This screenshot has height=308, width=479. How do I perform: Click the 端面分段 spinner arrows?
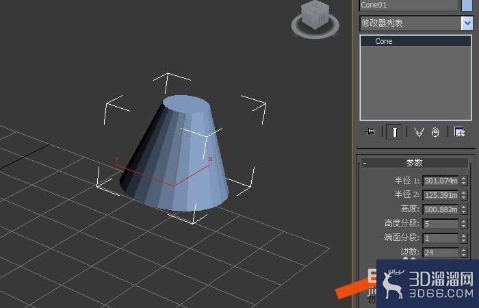(464, 238)
